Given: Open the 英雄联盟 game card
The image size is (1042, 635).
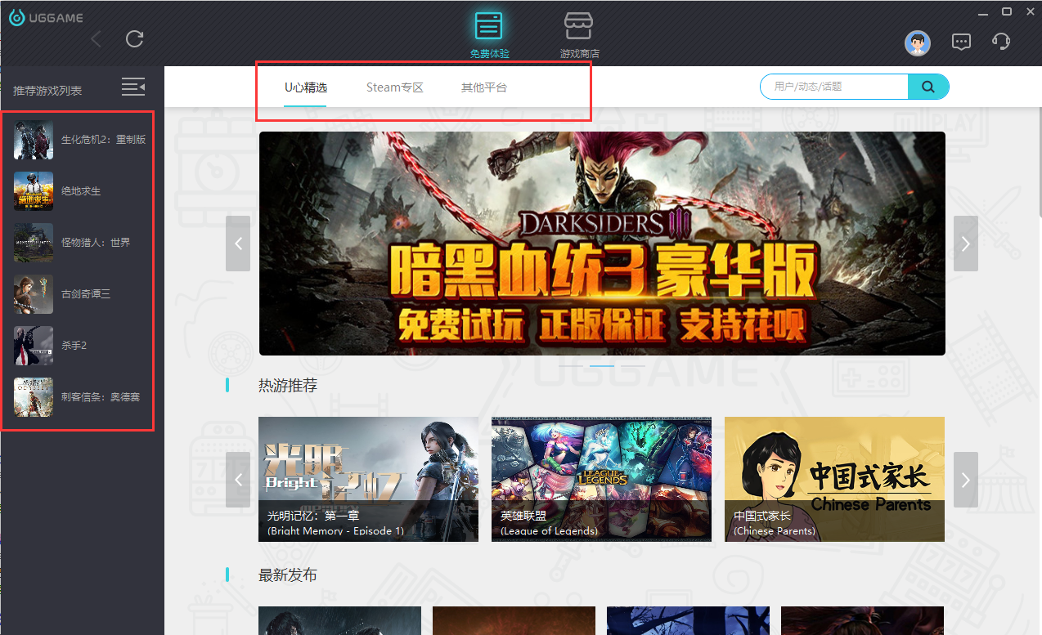Looking at the screenshot, I should click(601, 479).
